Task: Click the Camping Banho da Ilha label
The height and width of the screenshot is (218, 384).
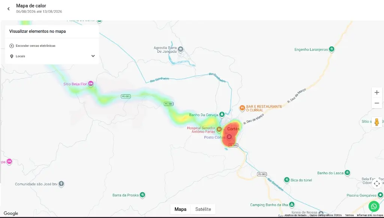Action: pos(269,205)
